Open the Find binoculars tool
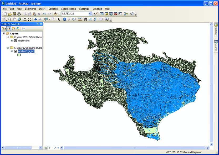This screenshot has height=155, width=219. pyautogui.click(x=85, y=19)
